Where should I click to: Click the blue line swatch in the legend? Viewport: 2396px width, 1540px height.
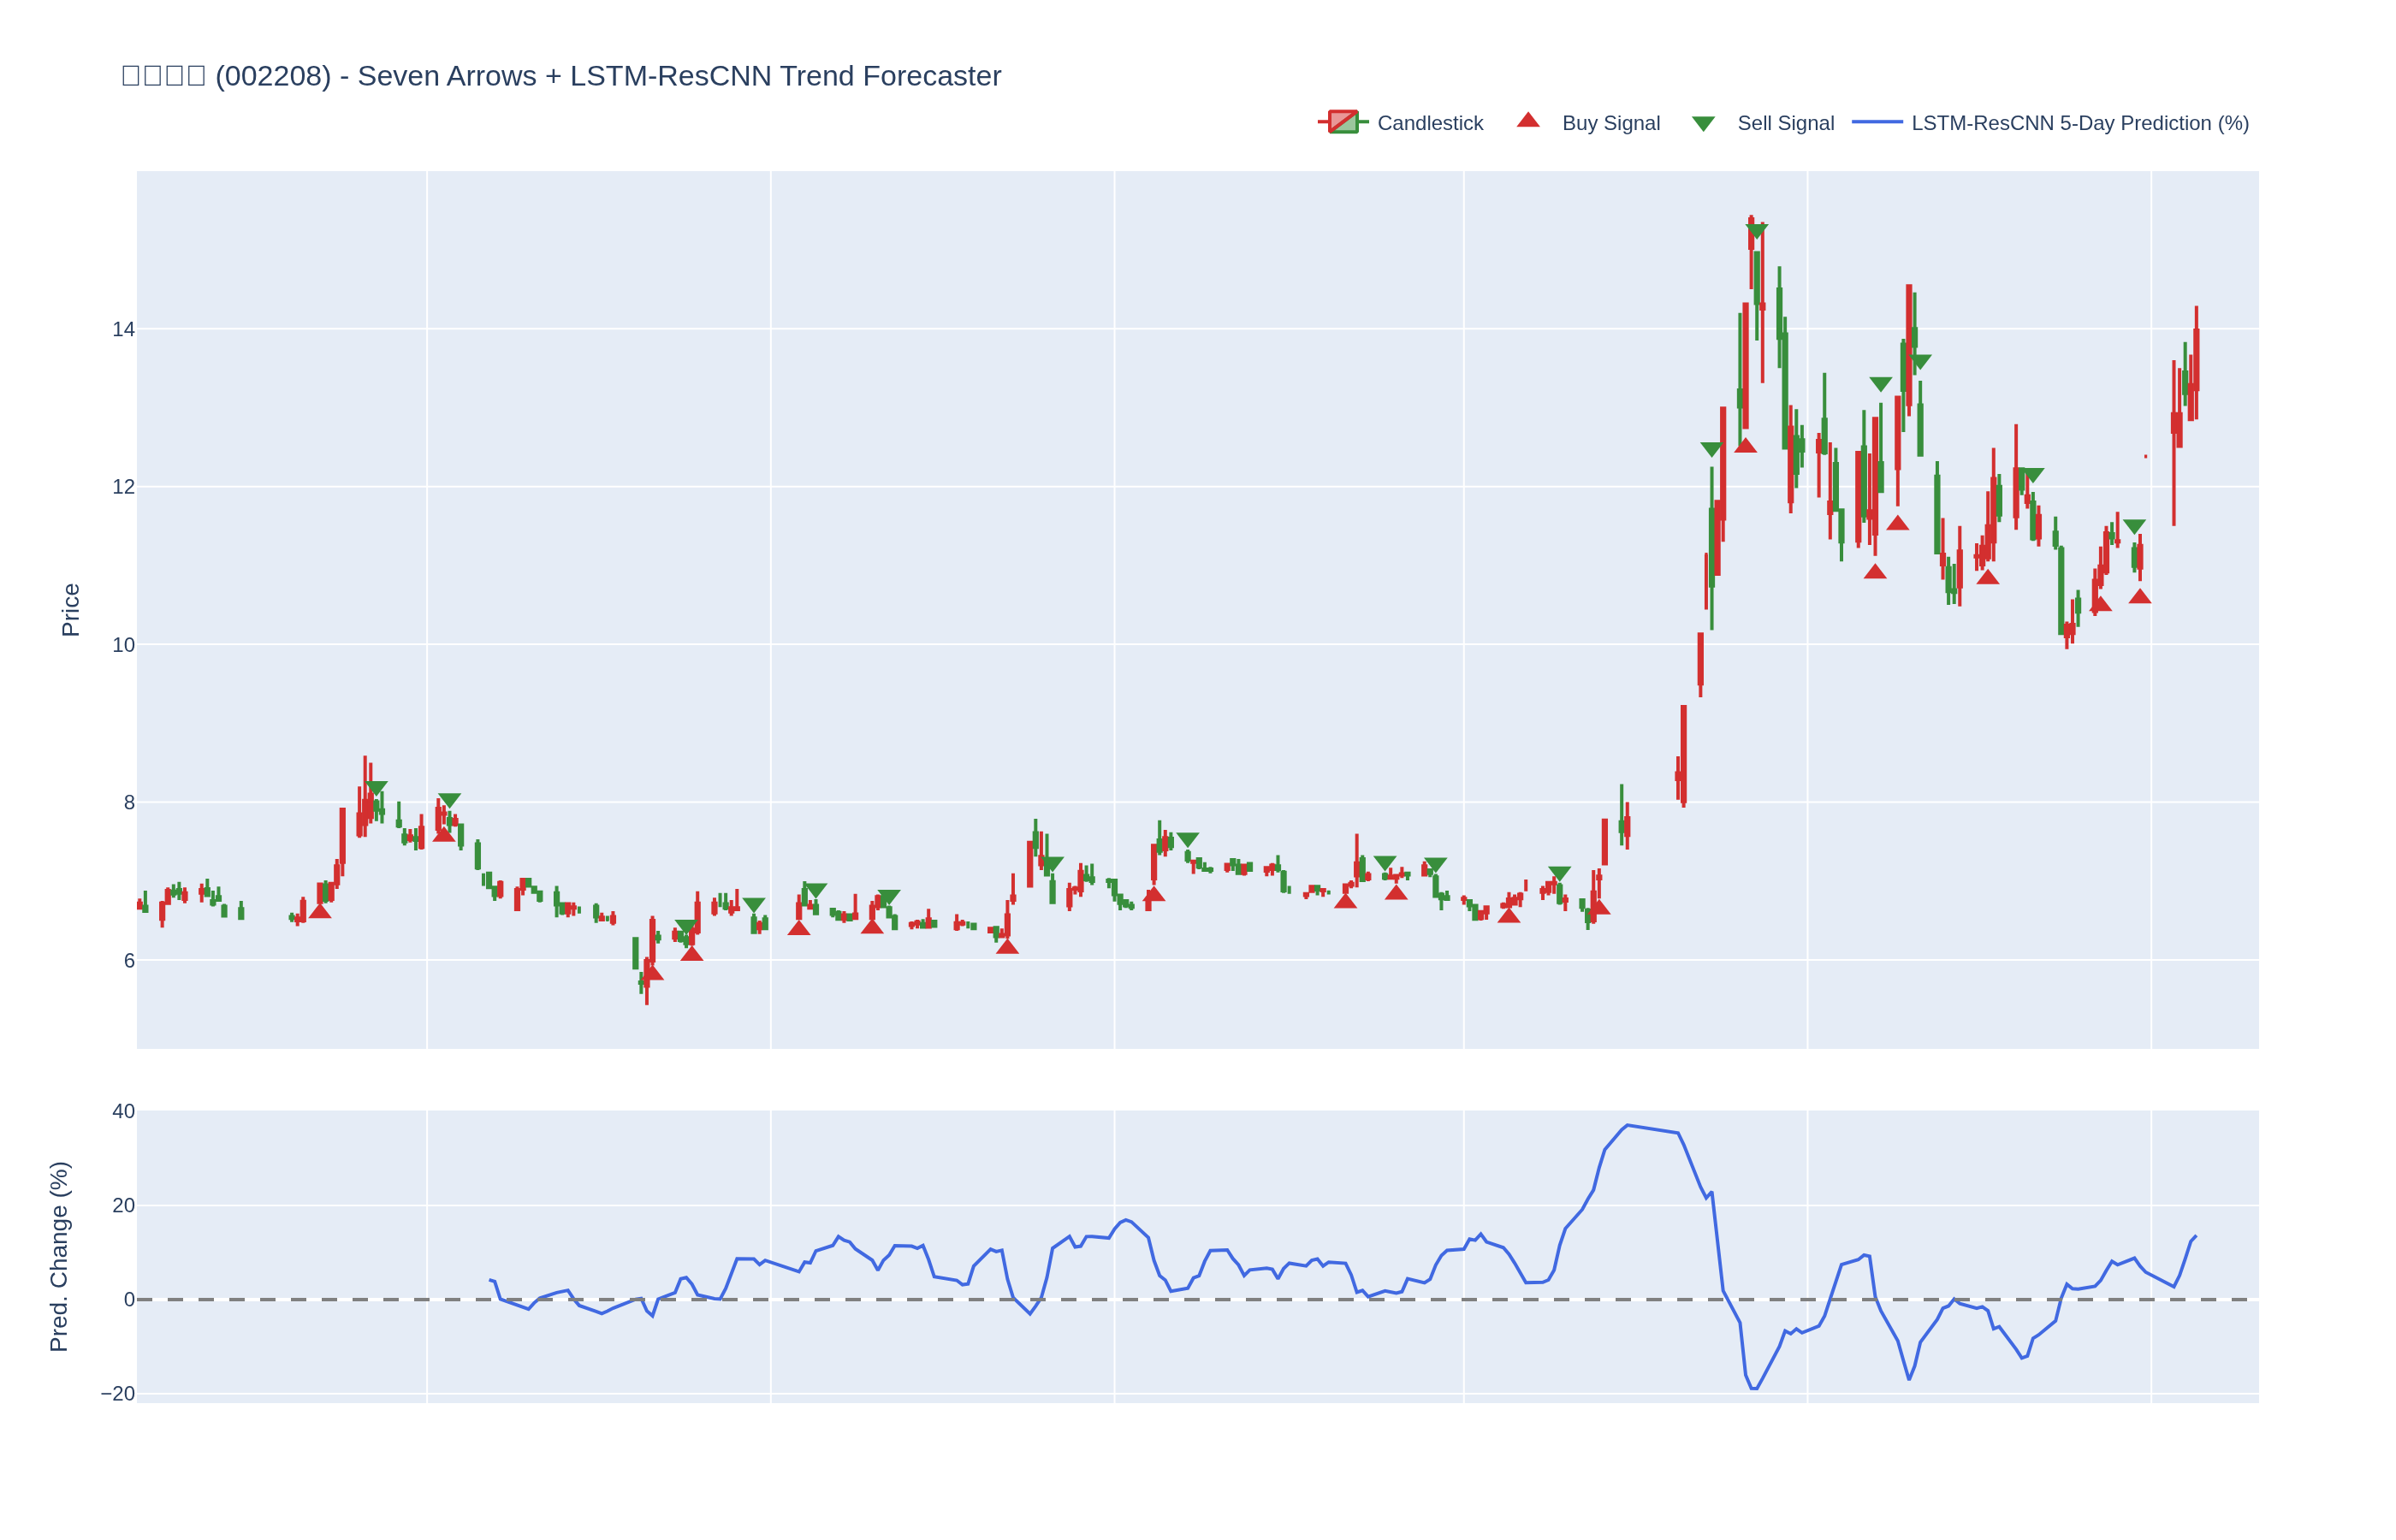pos(1876,123)
